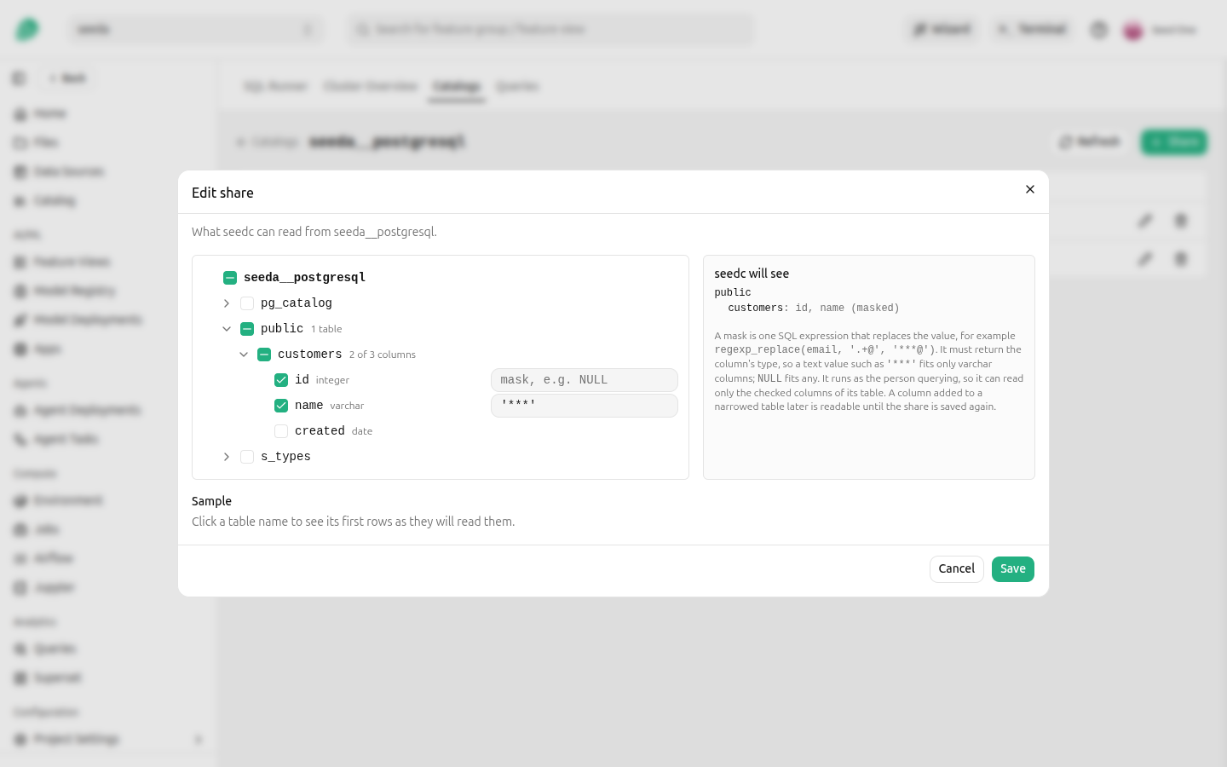Click 'customers: id, name (masked)' preview line
Viewport: 1227px width, 767px height.
(x=813, y=309)
